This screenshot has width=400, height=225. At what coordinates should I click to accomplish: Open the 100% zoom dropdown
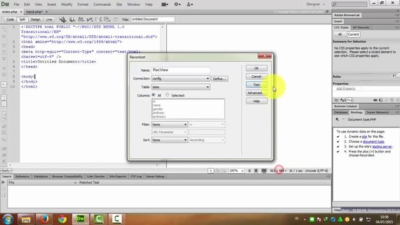pyautogui.click(x=236, y=171)
